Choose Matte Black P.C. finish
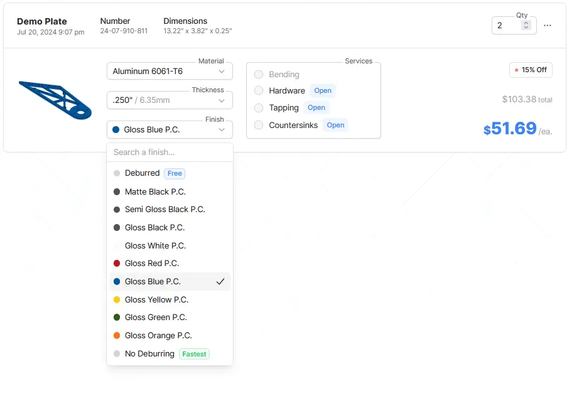Screen dimensions: 567x396 point(155,192)
